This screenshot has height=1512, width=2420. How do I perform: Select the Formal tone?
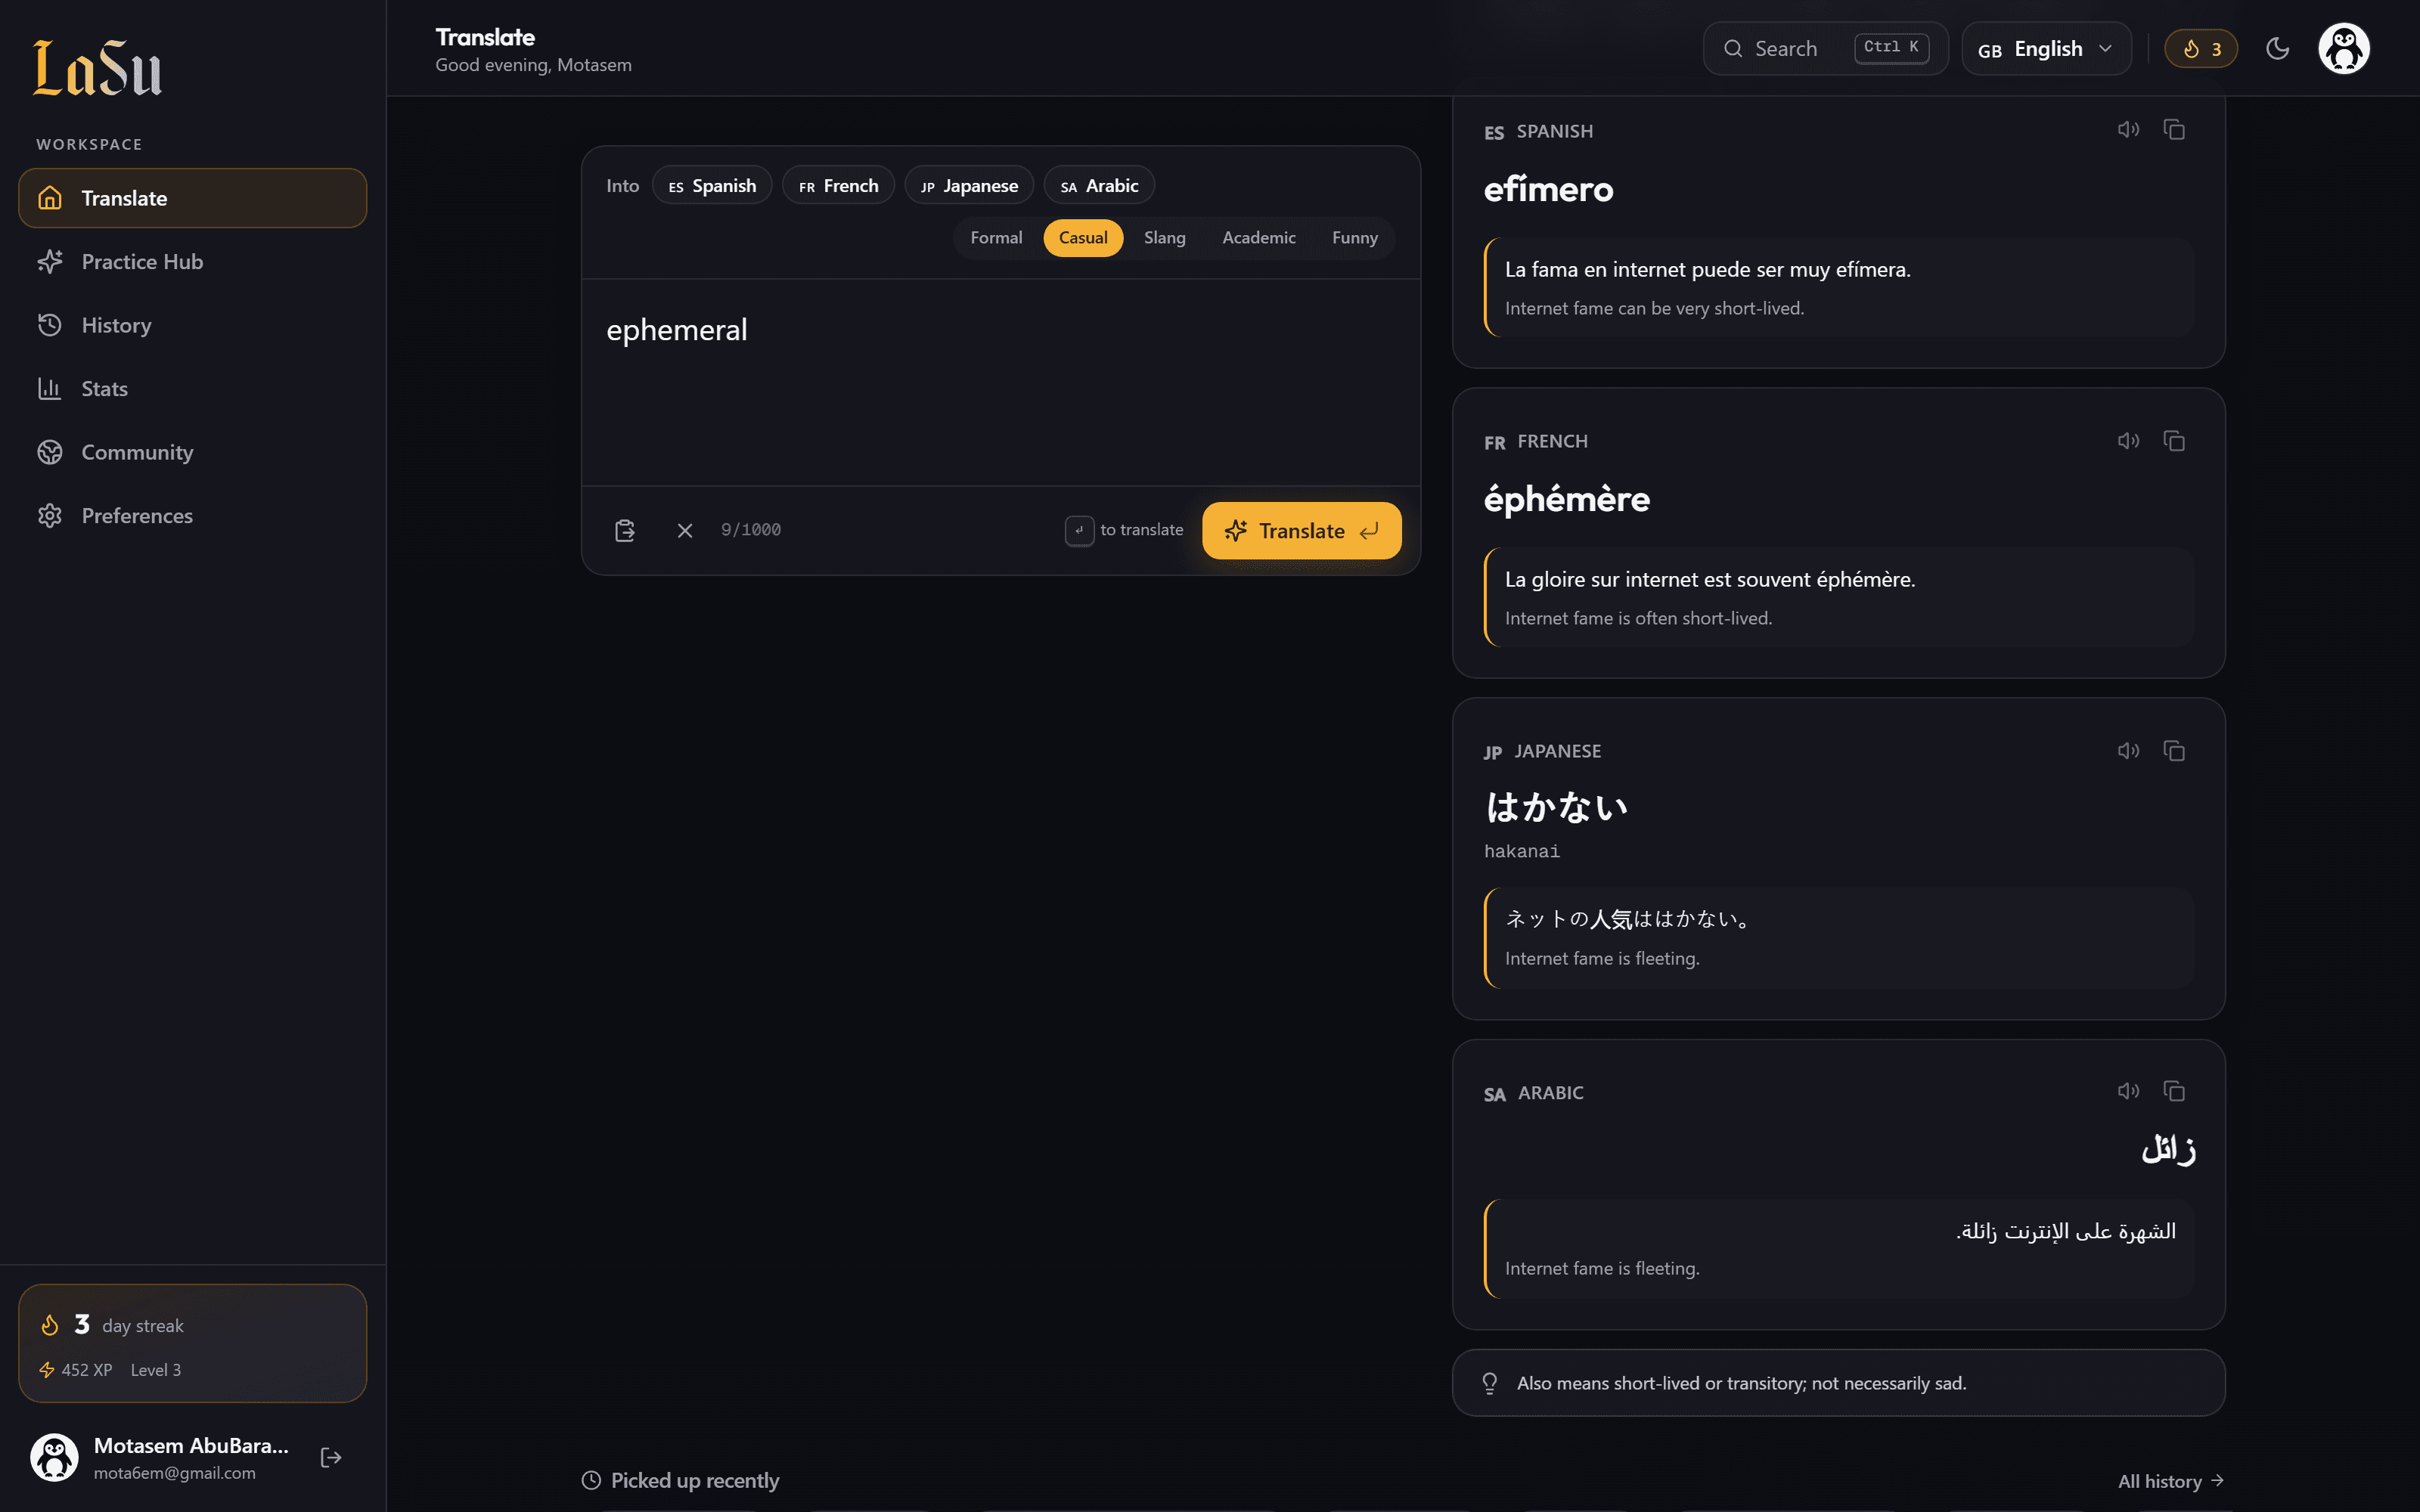click(996, 238)
